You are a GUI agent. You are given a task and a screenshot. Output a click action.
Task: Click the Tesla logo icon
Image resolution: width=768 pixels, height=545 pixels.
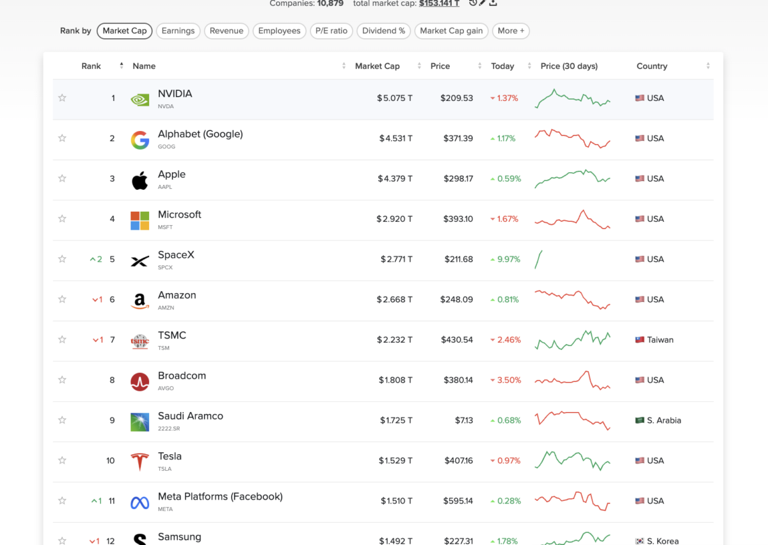[x=140, y=462]
